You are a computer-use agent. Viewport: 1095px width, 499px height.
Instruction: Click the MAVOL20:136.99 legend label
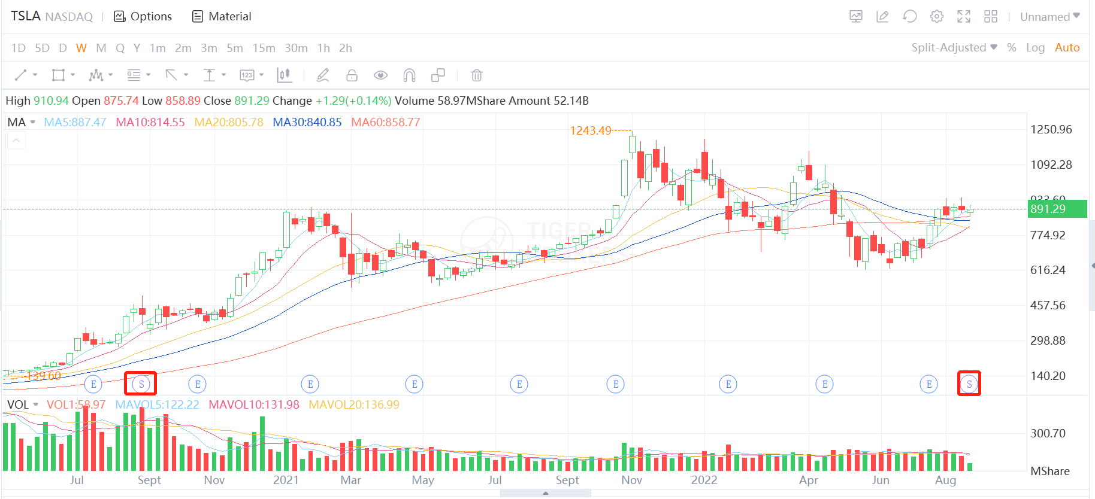(x=354, y=404)
